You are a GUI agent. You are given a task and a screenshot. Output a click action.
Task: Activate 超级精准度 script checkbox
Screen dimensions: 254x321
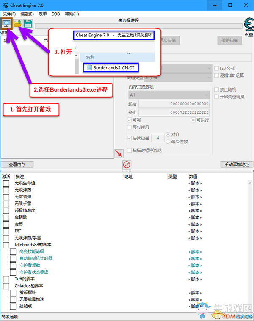pyautogui.click(x=6, y=210)
